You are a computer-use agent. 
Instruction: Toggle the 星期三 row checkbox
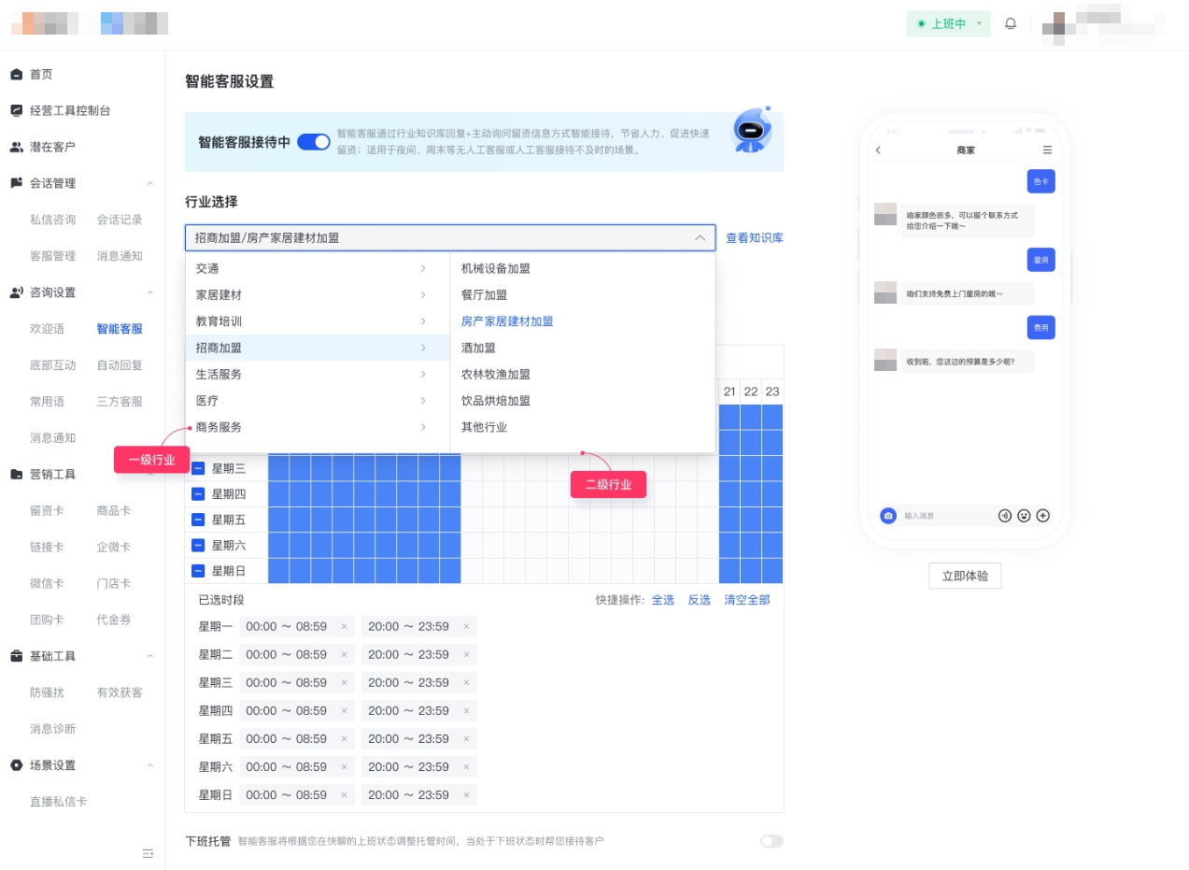198,468
